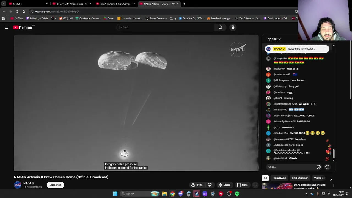
Task: Open Spotify from the taskbar
Action: pos(237,194)
